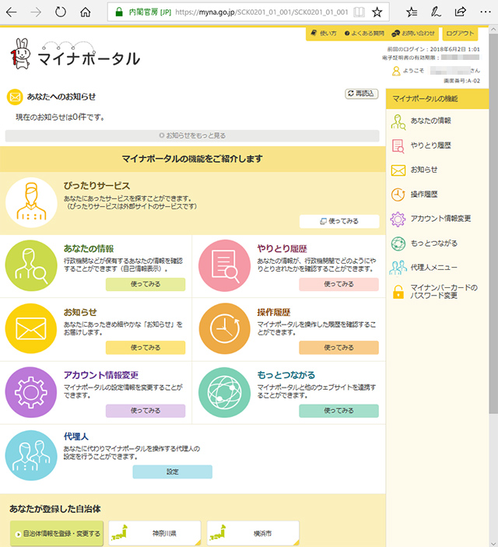Click the scrollbar up arrow

[x=493, y=30]
